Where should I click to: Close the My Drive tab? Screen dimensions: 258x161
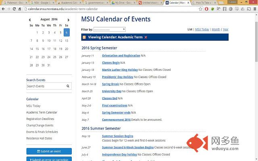(x=134, y=3)
